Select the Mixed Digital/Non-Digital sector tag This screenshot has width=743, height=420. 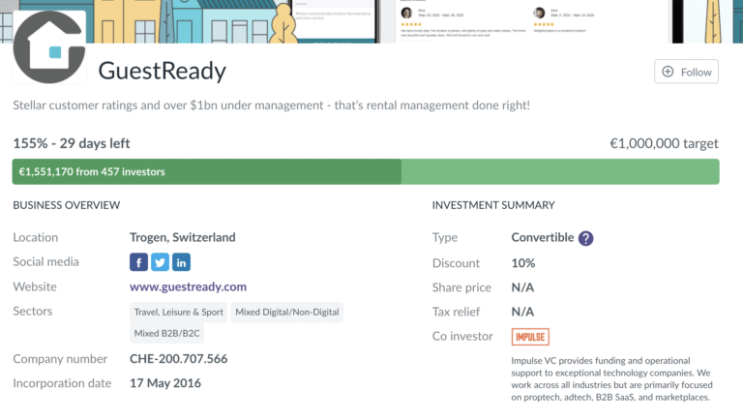coord(287,312)
